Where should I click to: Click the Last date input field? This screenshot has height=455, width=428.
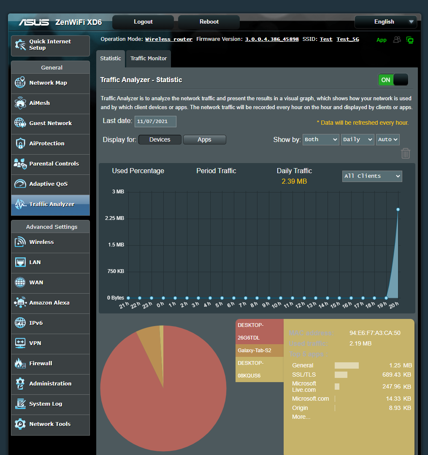pyautogui.click(x=156, y=121)
